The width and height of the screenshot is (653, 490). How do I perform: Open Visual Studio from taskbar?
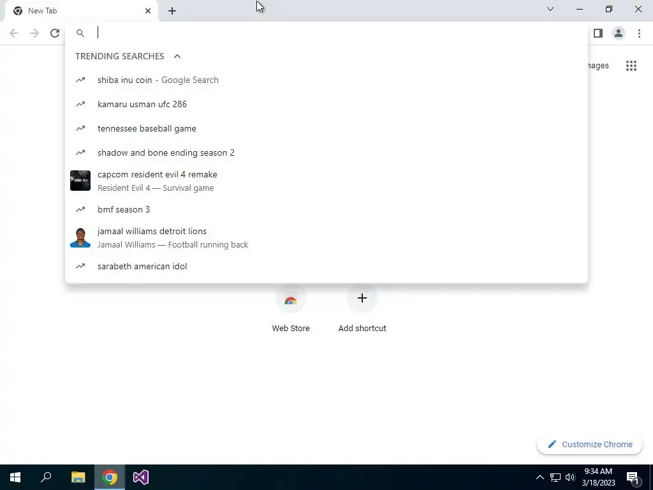pos(141,477)
